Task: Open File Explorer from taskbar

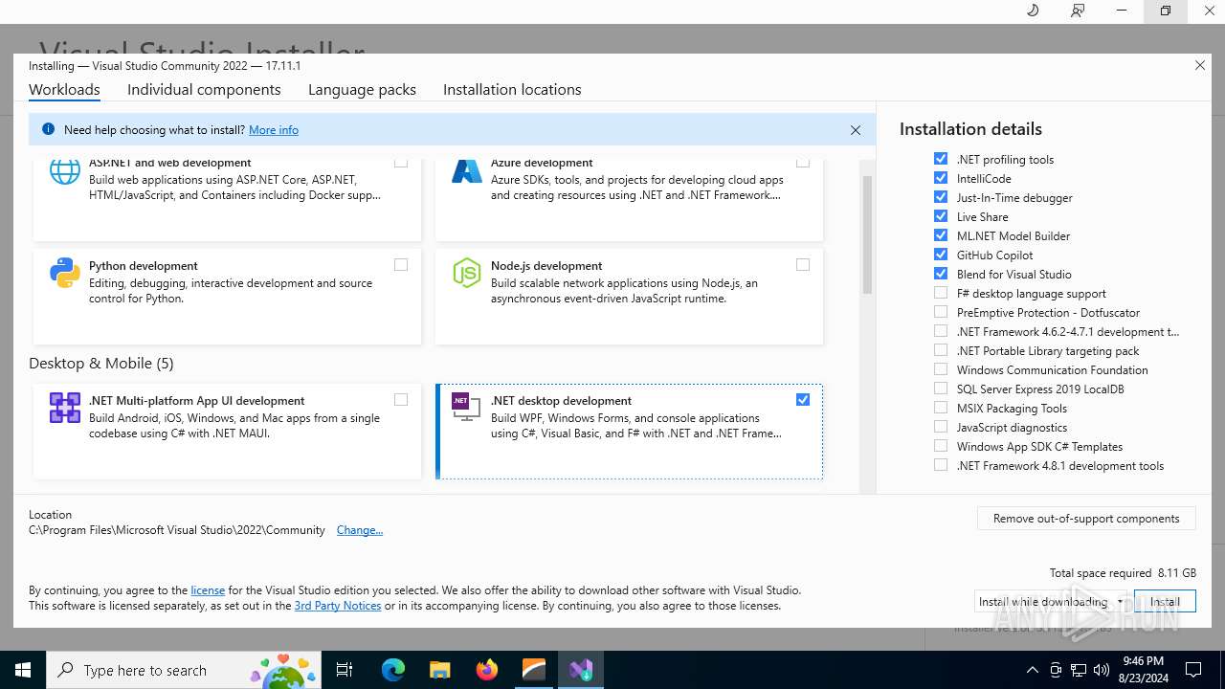Action: 439,670
